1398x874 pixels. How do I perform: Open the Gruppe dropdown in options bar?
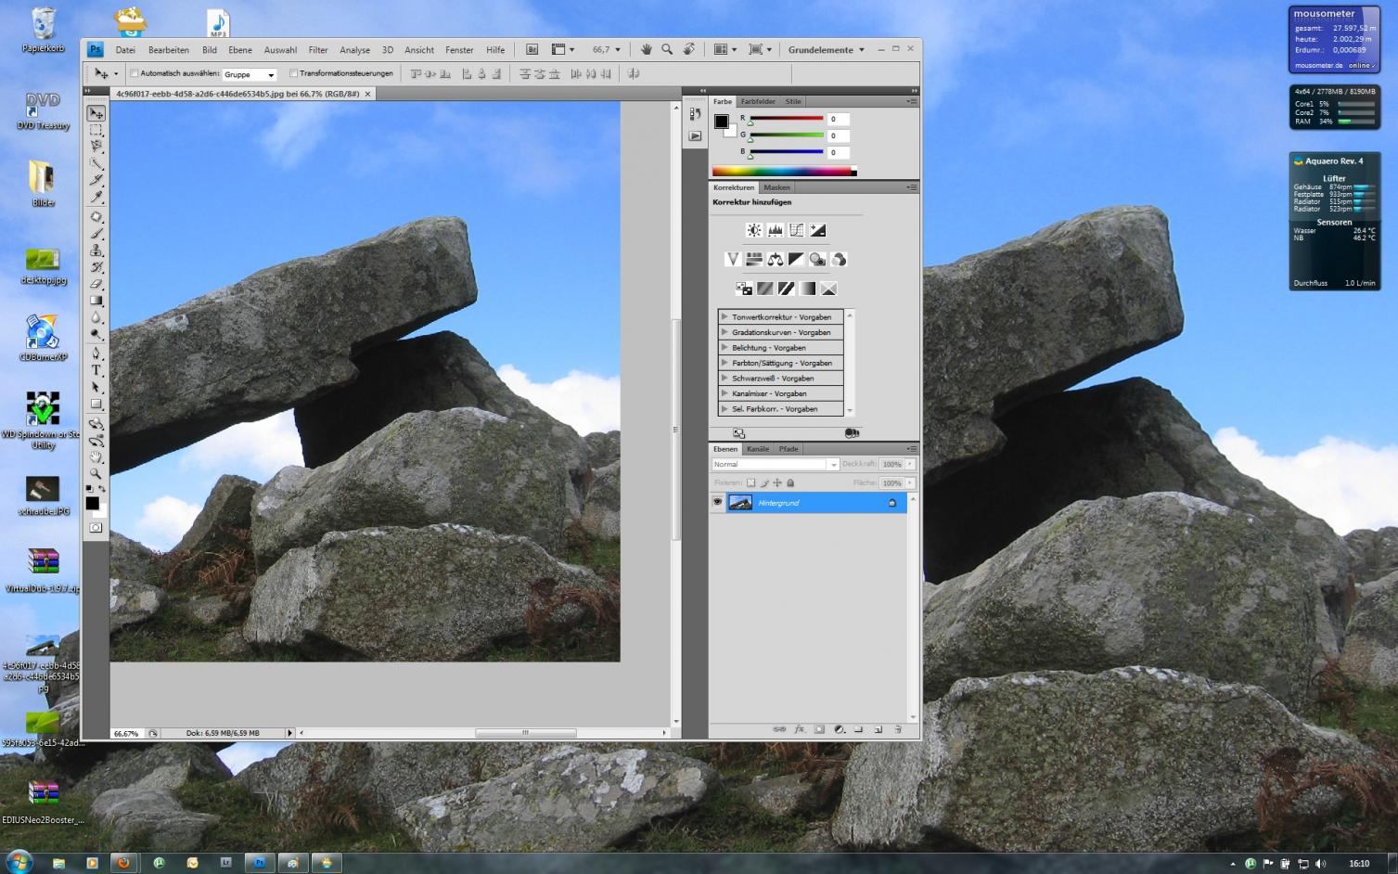(x=250, y=74)
